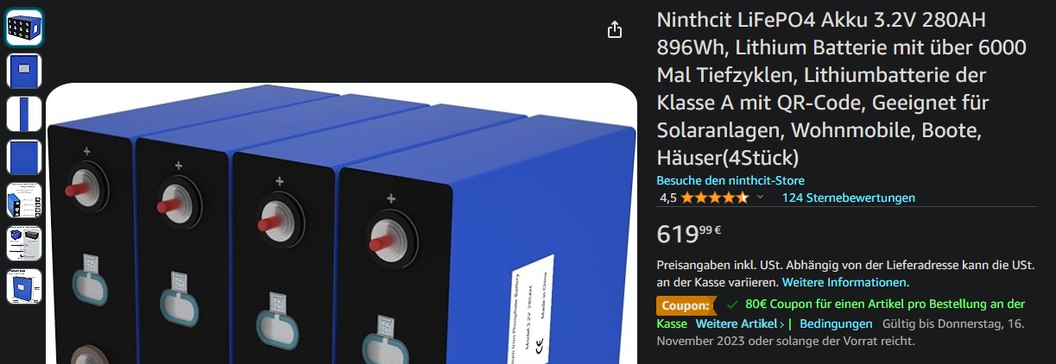Select the second thumbnail showing blue battery front

(24, 71)
